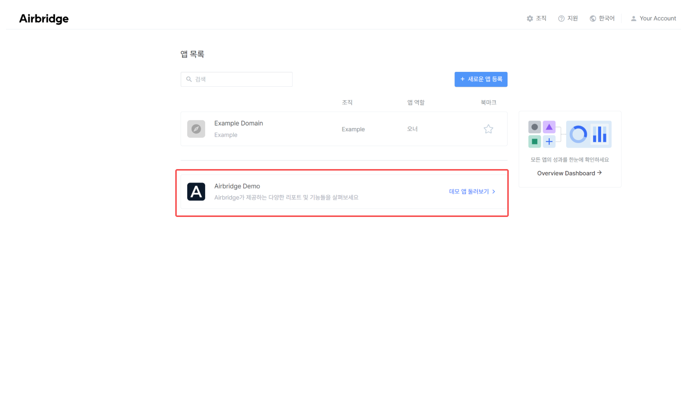Open the 조직 menu
This screenshot has height=399, width=699.
537,18
